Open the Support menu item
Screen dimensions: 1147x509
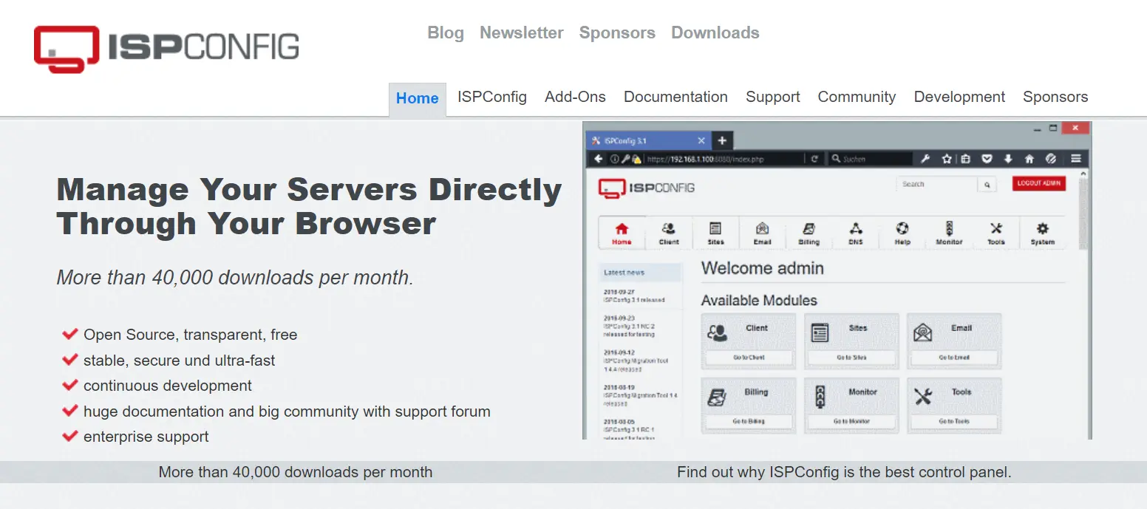pyautogui.click(x=773, y=97)
